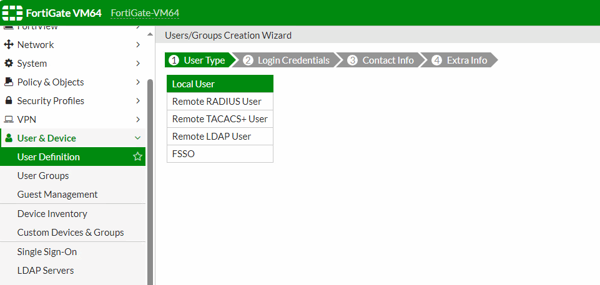The width and height of the screenshot is (600, 285).
Task: Open the User Definition page
Action: 72,157
